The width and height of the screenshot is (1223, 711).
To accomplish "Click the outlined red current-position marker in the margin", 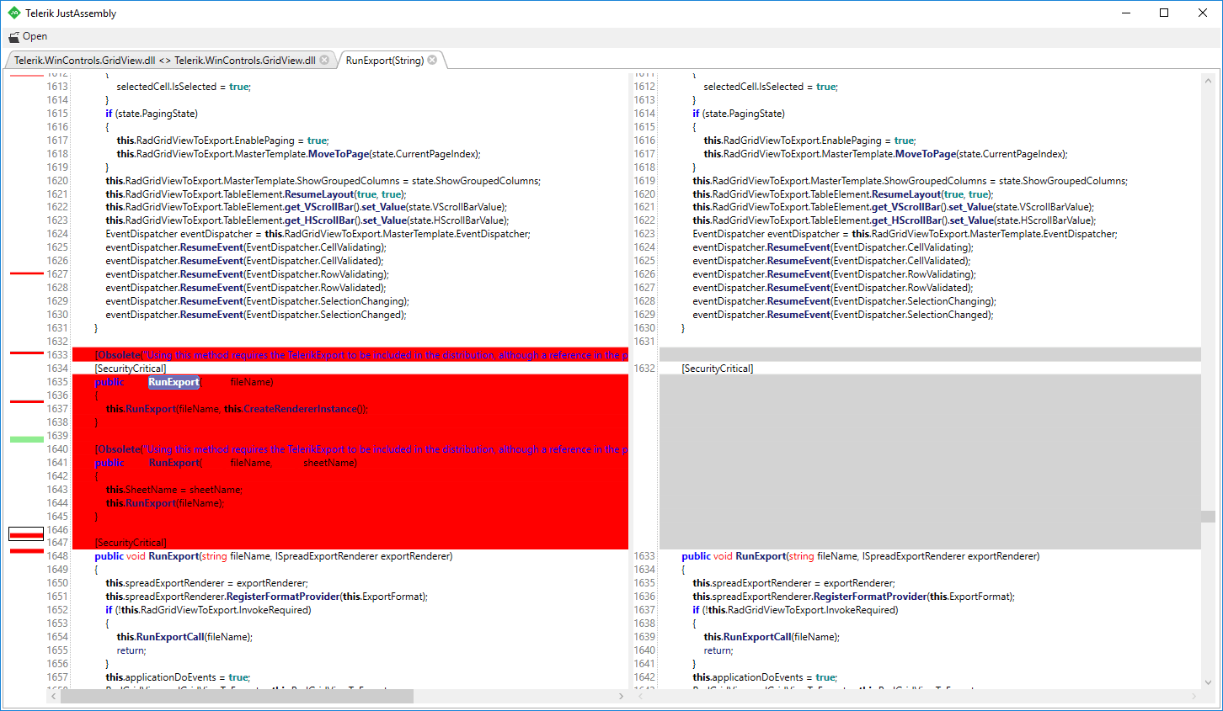I will (26, 534).
